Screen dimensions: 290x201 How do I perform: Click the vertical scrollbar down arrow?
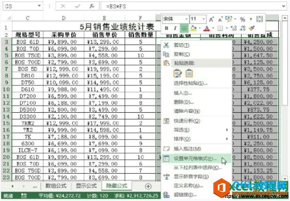pos(284,178)
